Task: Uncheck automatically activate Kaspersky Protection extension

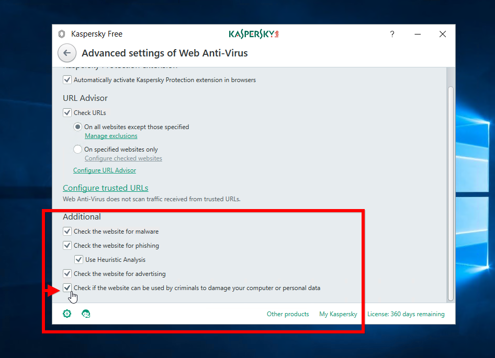Action: click(x=67, y=80)
